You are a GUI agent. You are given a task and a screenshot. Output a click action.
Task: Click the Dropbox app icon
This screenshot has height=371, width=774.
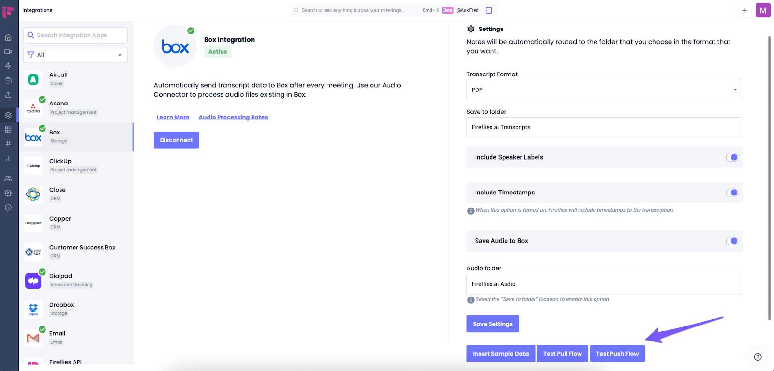point(33,310)
